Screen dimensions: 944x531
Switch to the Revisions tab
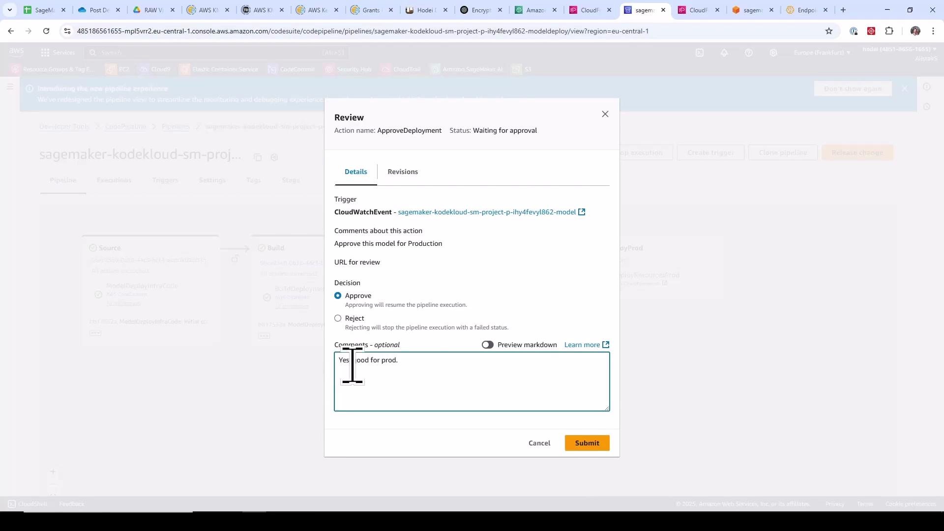403,172
